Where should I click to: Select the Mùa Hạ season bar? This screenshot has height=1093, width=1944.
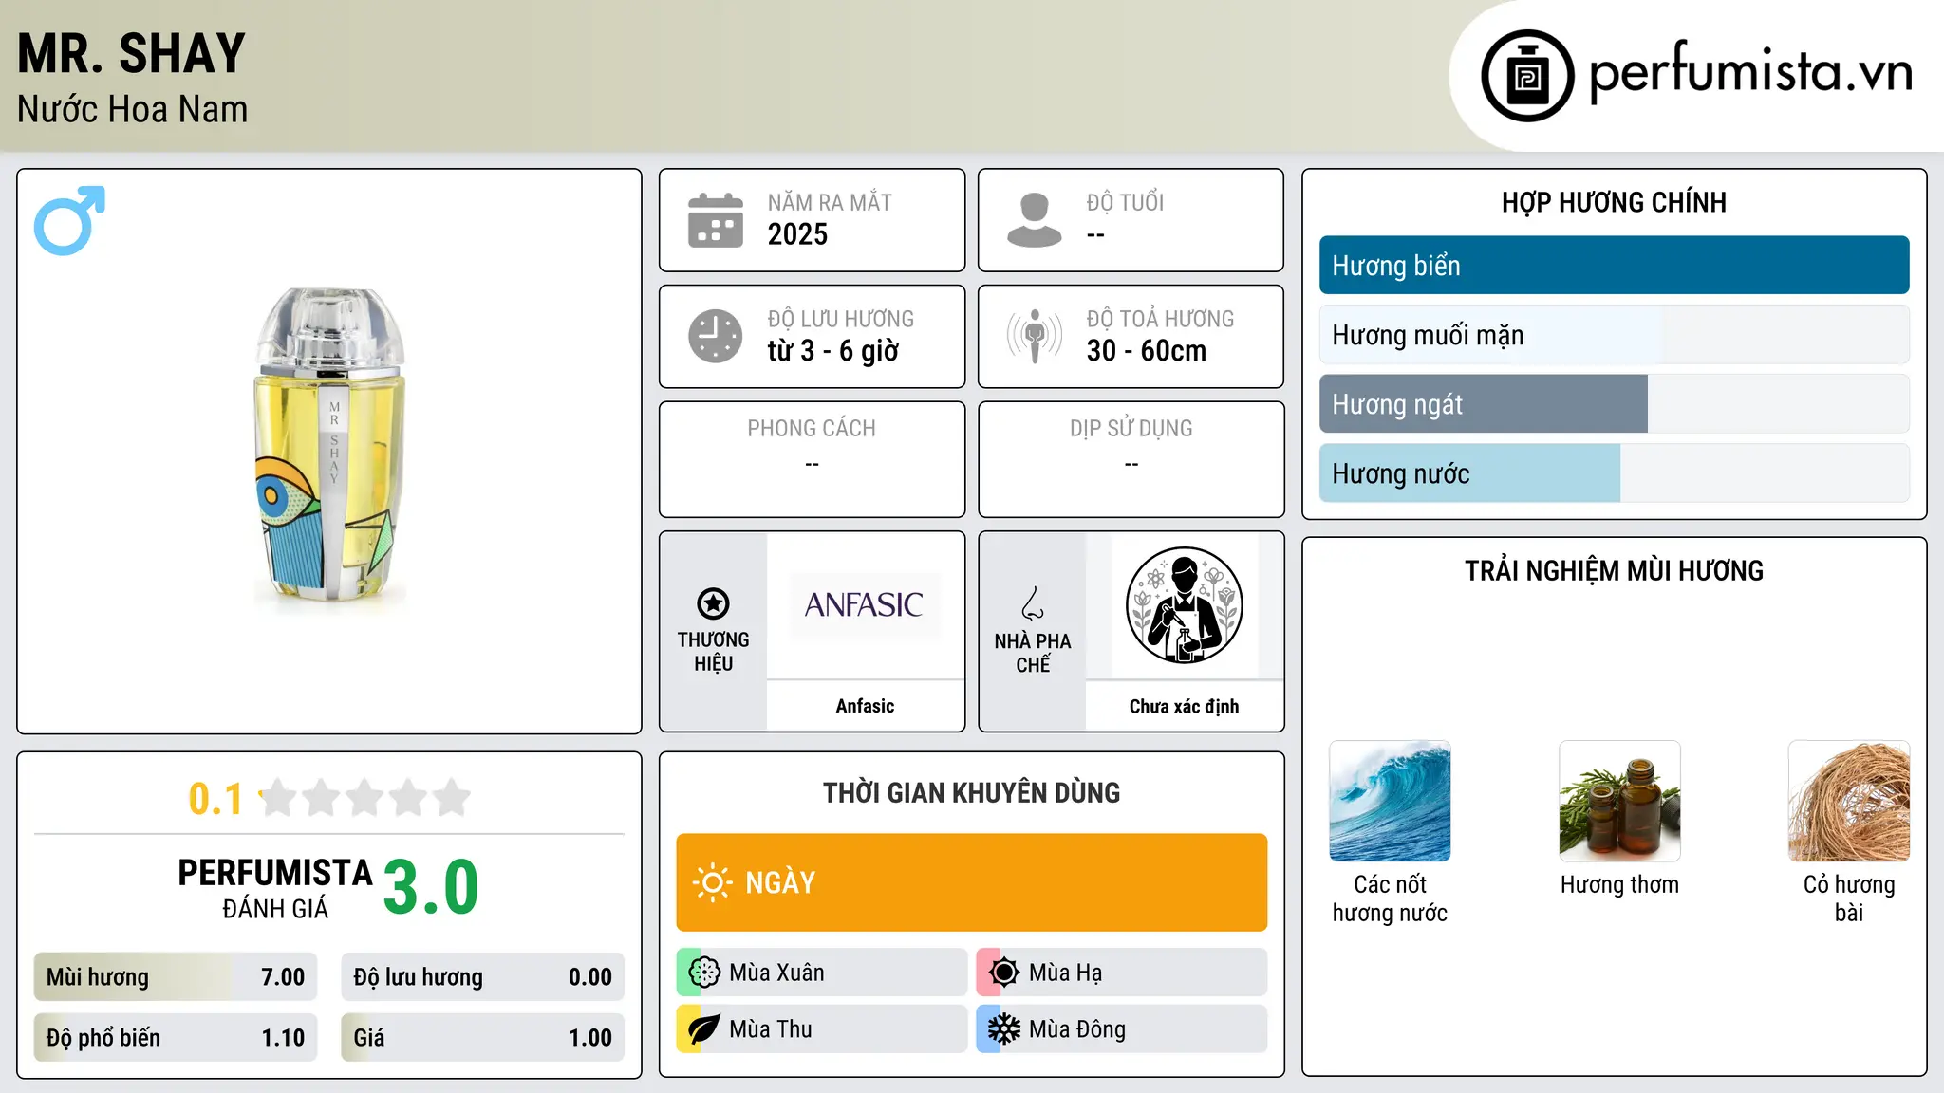coord(1122,973)
